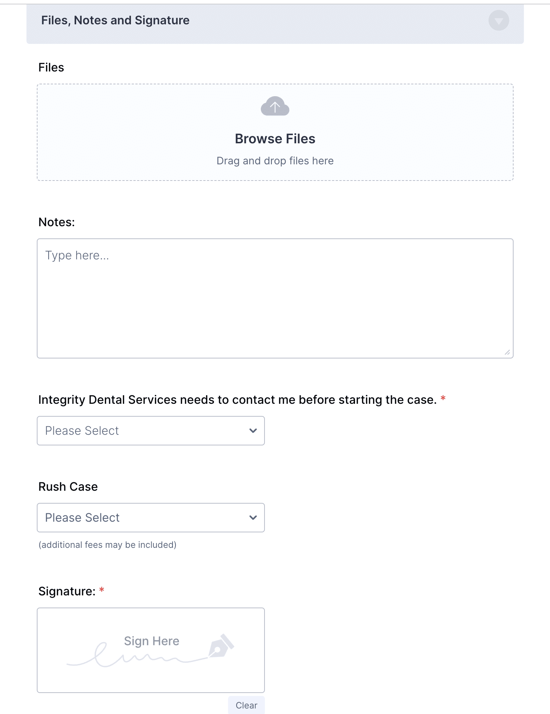The height and width of the screenshot is (714, 550).
Task: Click inside the Notes text area
Action: pos(275,298)
